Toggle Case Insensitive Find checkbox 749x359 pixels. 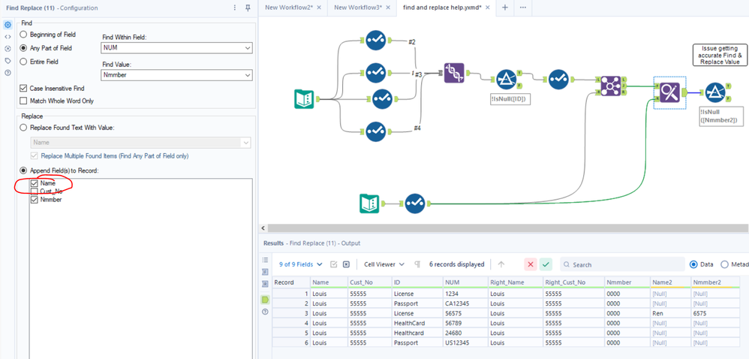coord(23,89)
